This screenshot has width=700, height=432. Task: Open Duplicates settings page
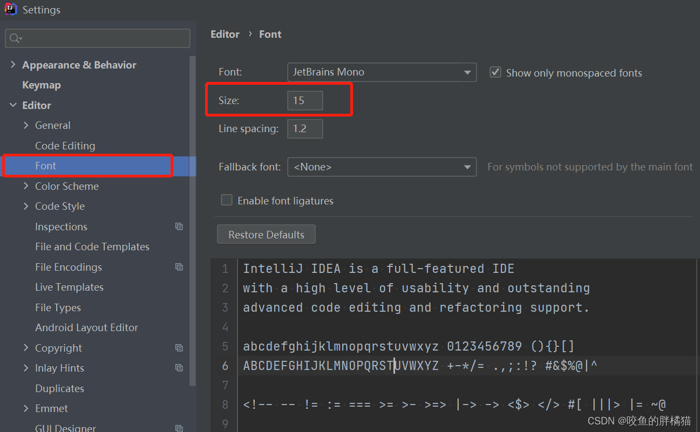59,388
